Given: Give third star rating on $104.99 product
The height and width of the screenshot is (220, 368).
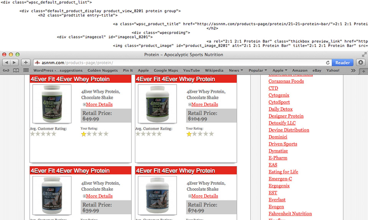Looking at the screenshot, I should [x=200, y=134].
